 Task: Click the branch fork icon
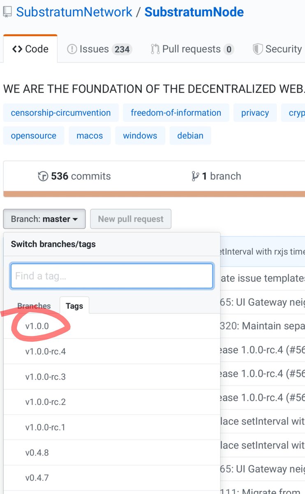195,177
